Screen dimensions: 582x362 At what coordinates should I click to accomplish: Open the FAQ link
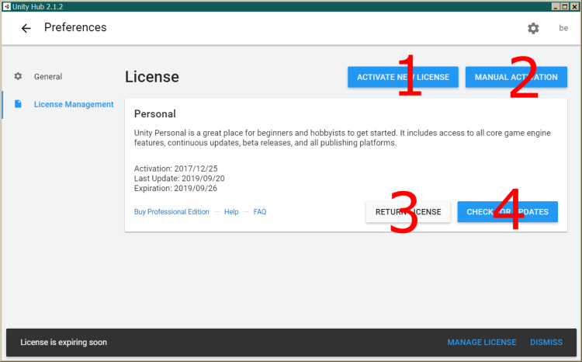coord(260,212)
